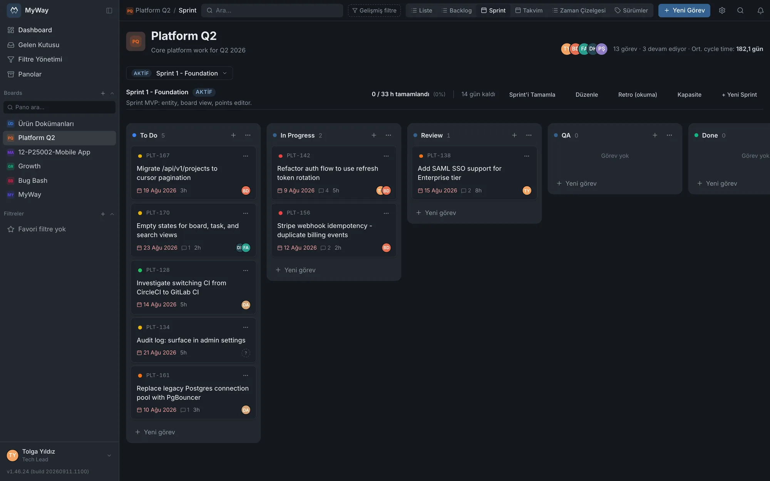Open options for card PLT-170
The height and width of the screenshot is (481, 770).
246,213
